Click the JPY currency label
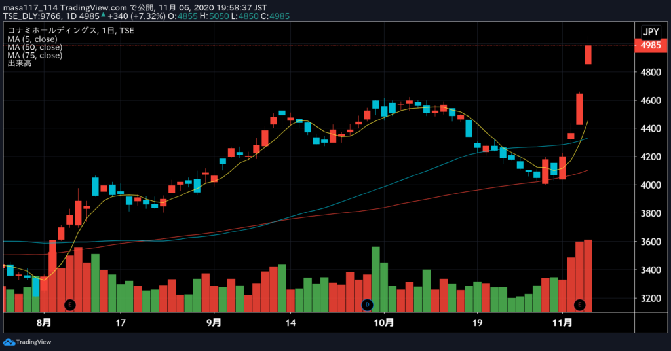The width and height of the screenshot is (671, 351). [x=651, y=31]
